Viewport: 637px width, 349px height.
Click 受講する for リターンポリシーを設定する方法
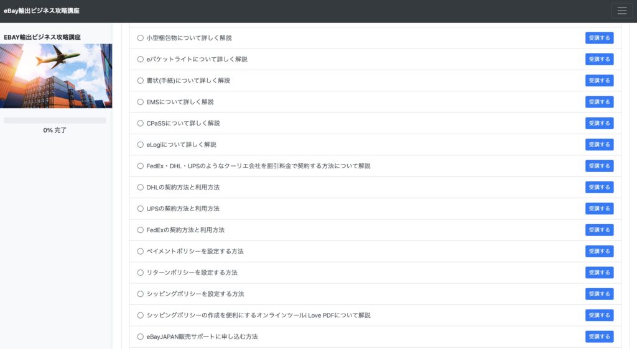click(599, 273)
